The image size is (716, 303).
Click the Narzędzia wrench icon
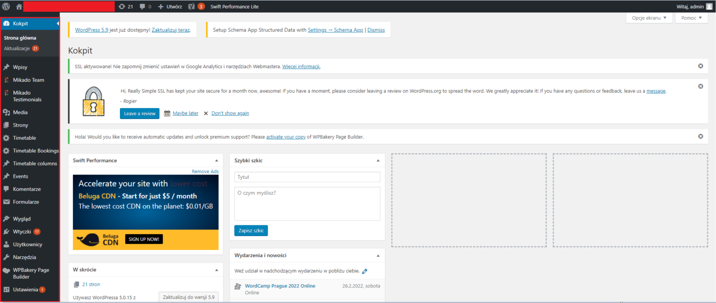[6, 257]
